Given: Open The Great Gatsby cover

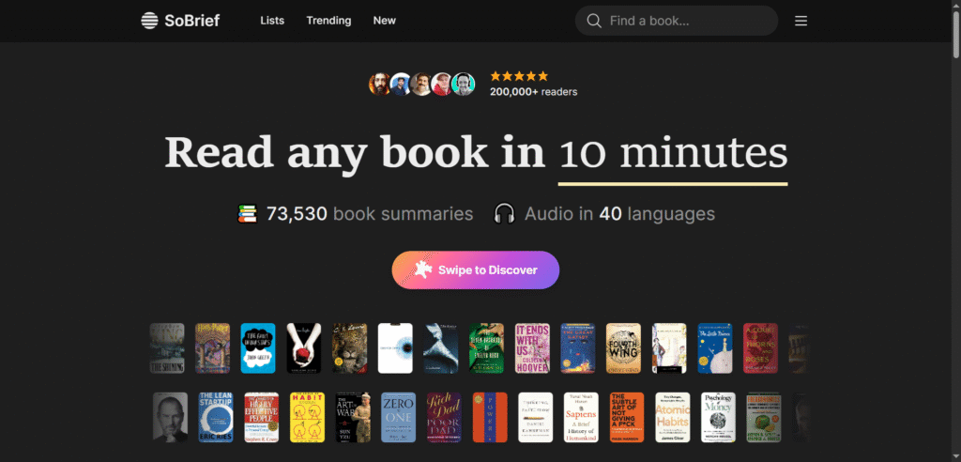Looking at the screenshot, I should [x=578, y=348].
